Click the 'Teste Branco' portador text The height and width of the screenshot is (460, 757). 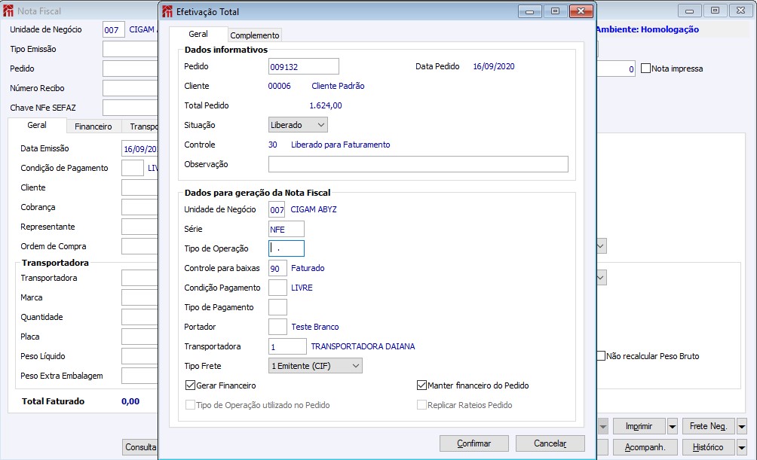click(x=314, y=327)
